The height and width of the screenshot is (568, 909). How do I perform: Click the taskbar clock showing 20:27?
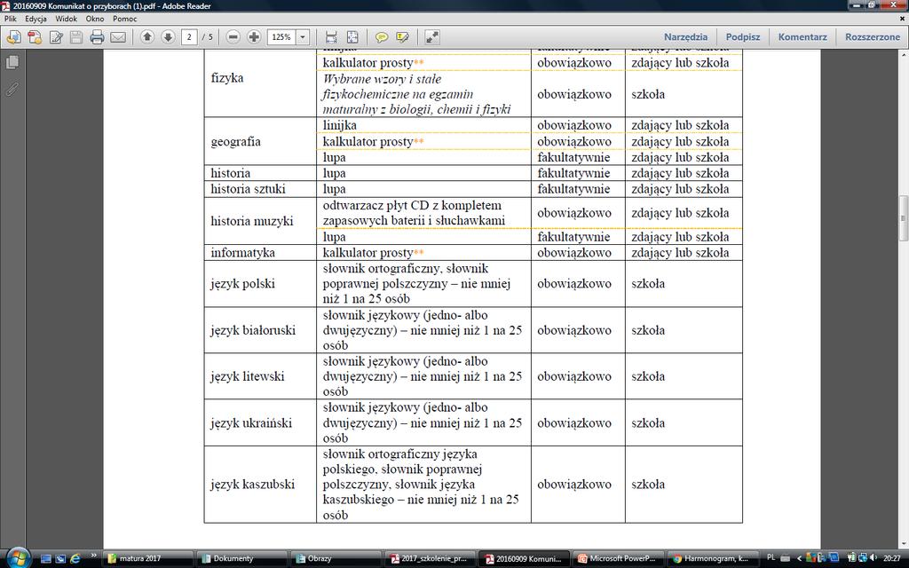point(891,559)
